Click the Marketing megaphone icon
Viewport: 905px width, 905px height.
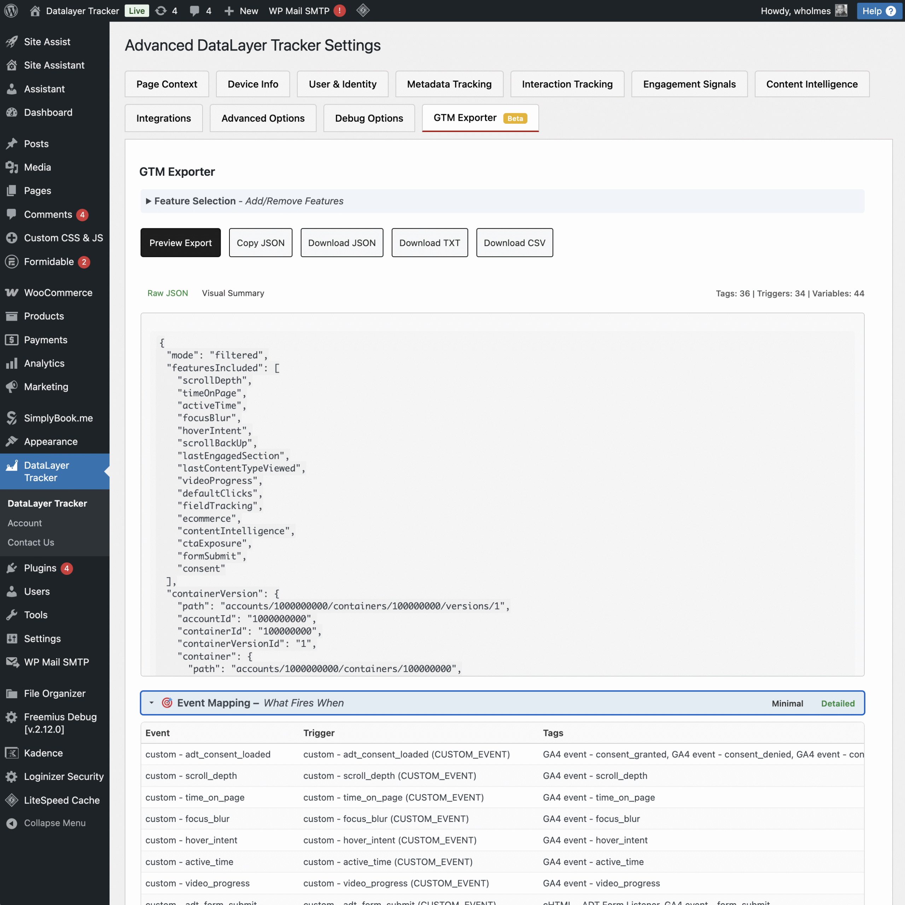[x=12, y=387]
